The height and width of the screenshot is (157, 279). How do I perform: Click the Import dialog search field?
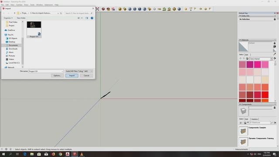(78, 13)
